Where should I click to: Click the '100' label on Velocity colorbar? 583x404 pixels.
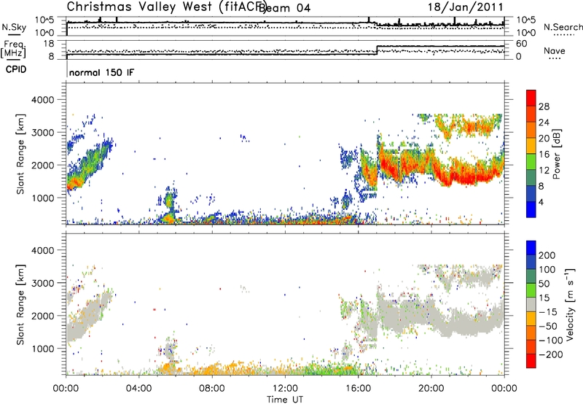click(547, 269)
